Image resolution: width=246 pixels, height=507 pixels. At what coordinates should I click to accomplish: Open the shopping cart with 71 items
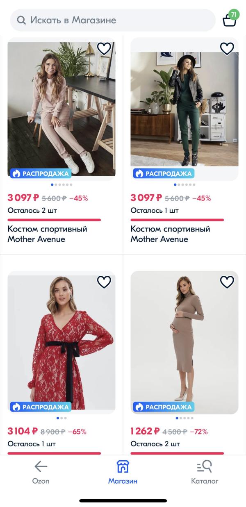coord(230,20)
